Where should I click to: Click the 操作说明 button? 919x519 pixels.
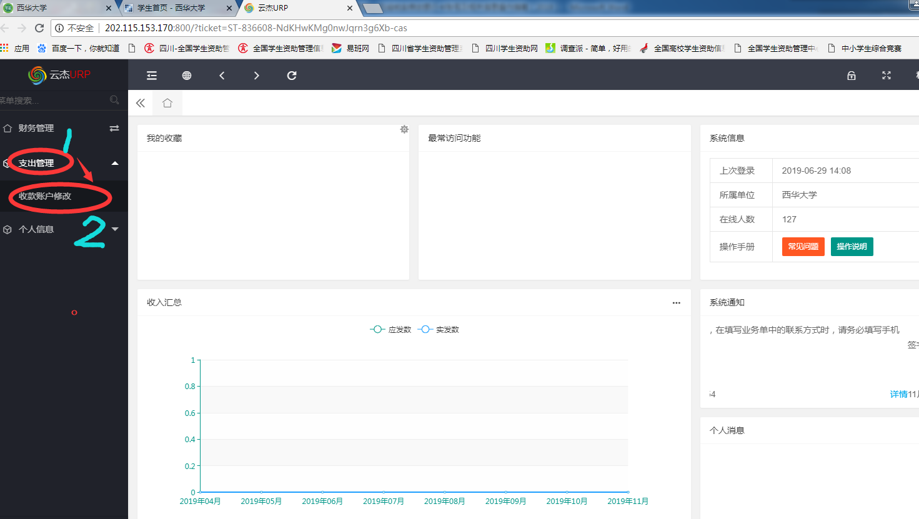852,247
